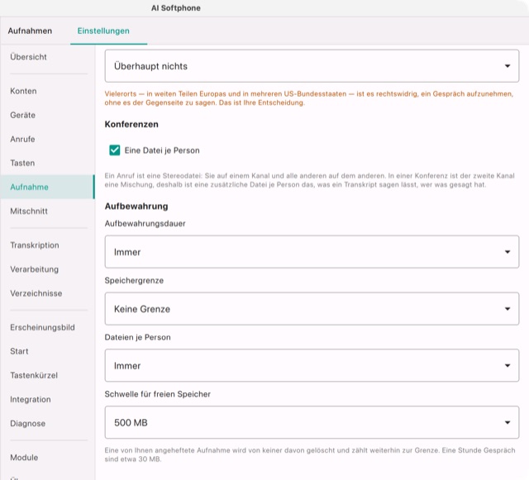Select Anrufe in the sidebar
This screenshot has height=480, width=529.
pyautogui.click(x=47, y=139)
